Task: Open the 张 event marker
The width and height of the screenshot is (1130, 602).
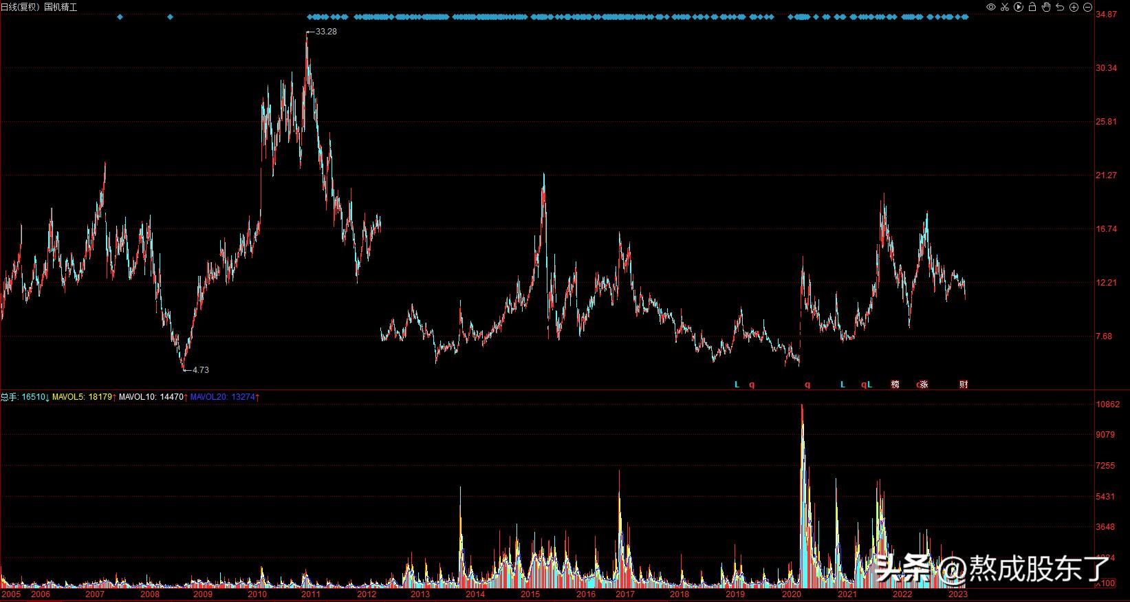Action: pyautogui.click(x=923, y=384)
